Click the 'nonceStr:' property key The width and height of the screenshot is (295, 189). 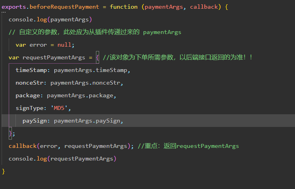coord(31,83)
